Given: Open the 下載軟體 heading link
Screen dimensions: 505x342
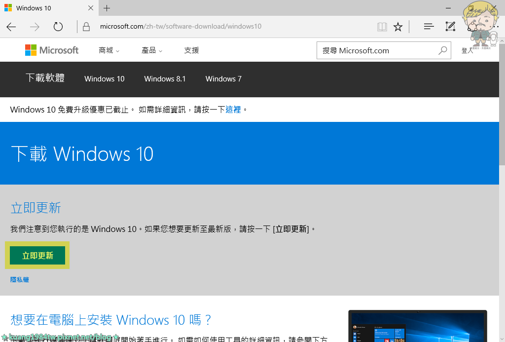Looking at the screenshot, I should point(45,78).
